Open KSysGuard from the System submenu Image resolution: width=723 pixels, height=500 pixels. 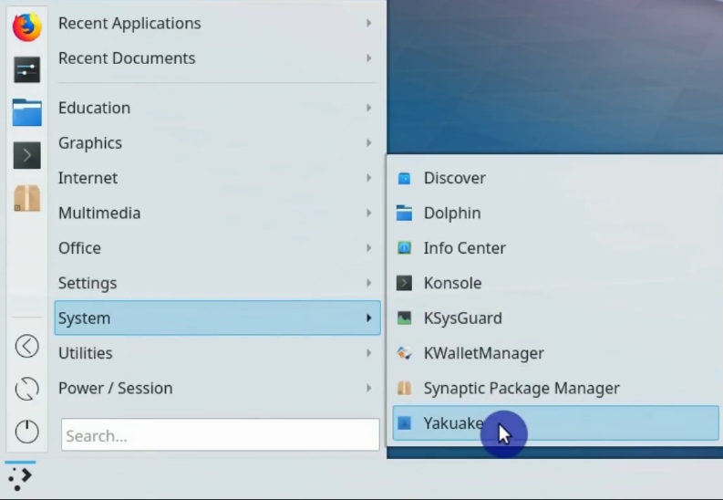pyautogui.click(x=555, y=318)
